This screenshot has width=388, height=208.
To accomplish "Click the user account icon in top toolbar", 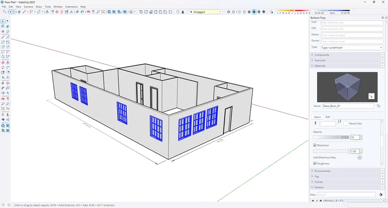I will coord(184,12).
